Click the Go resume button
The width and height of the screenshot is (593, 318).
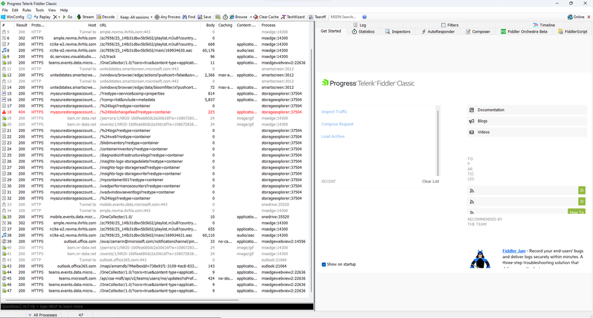[67, 17]
